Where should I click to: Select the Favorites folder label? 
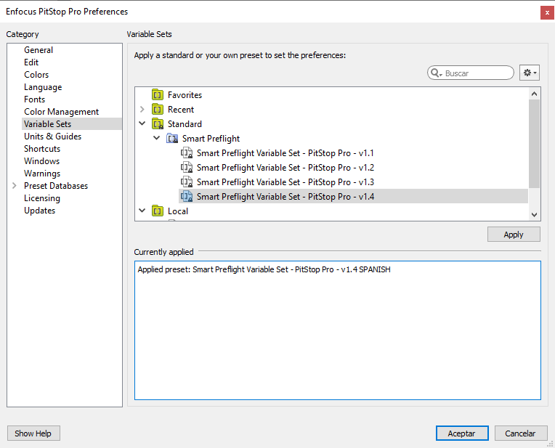click(185, 95)
